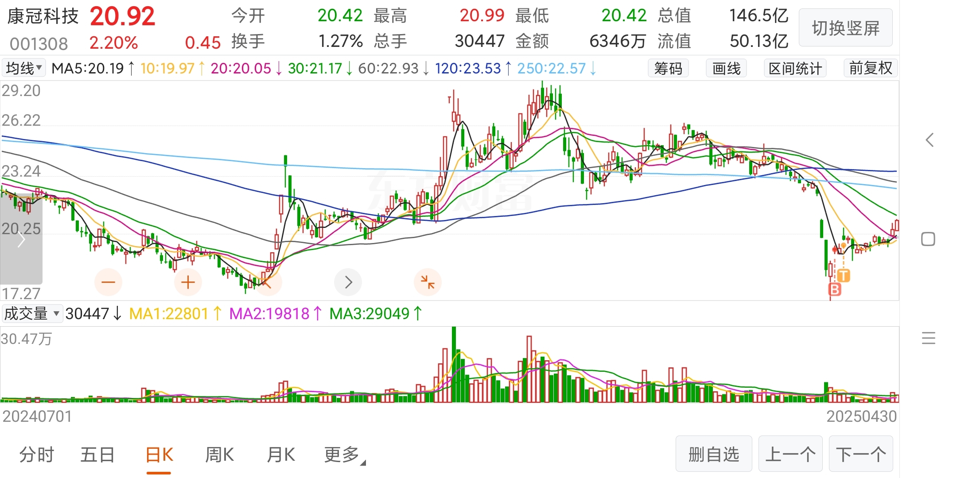This screenshot has height=478, width=957.
Task: Switch to the 五日 tab
Action: tap(97, 455)
